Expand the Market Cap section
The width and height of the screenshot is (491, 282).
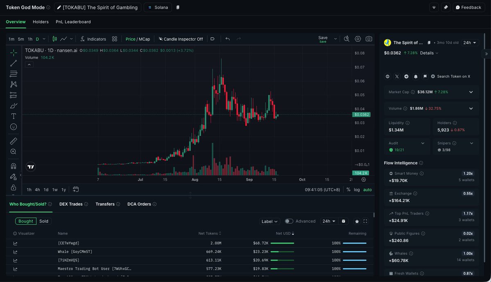[471, 92]
